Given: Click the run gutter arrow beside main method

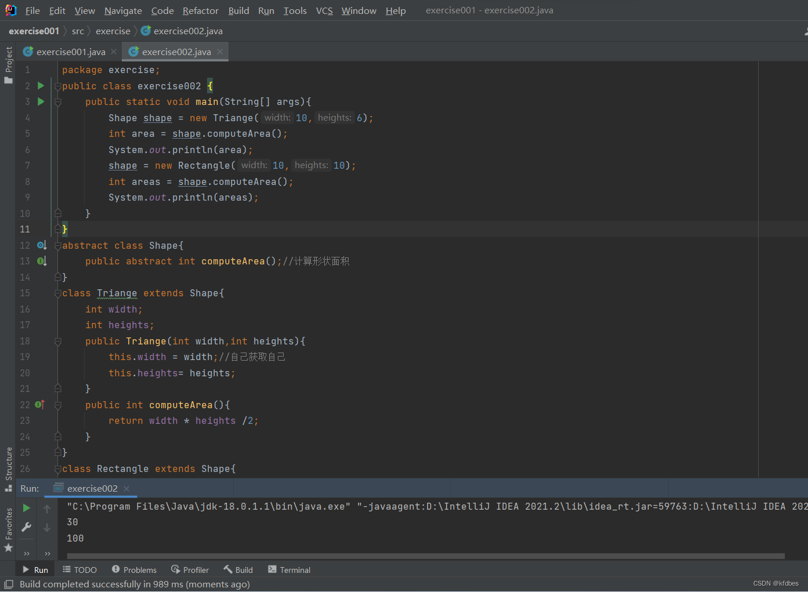Looking at the screenshot, I should (41, 101).
